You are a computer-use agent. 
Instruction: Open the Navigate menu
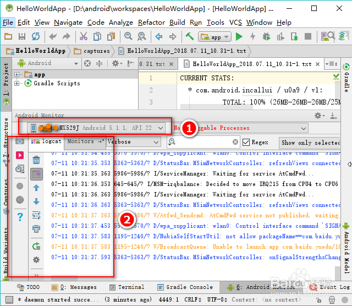tap(68, 23)
